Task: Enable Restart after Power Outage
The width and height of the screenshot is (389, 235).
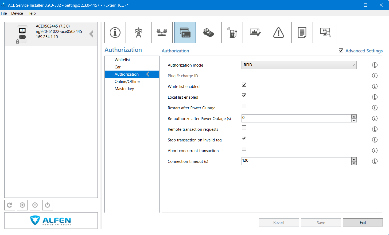Action: click(x=244, y=106)
